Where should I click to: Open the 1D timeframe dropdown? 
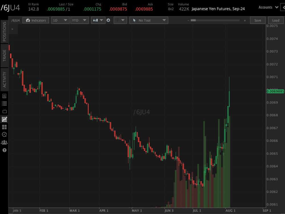[60, 20]
